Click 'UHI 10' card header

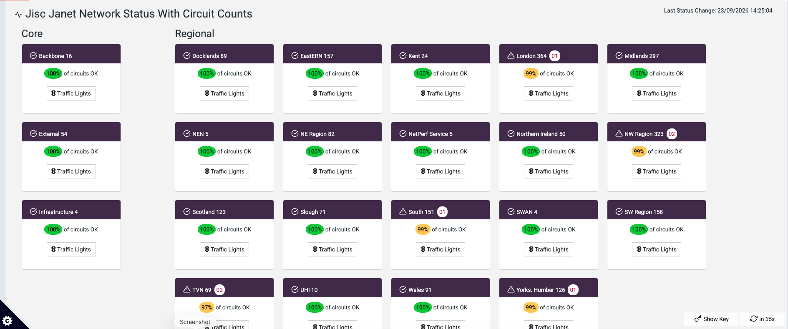[x=332, y=288]
